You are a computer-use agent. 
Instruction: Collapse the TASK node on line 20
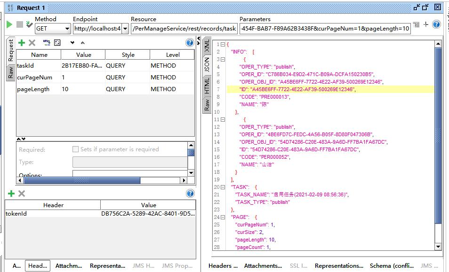click(x=223, y=187)
